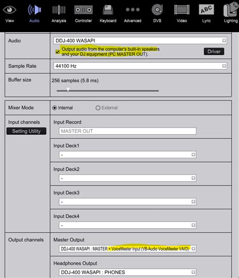
Task: Uncheck PC MASTER OUT built-in speakers checkbox
Action: pyautogui.click(x=57, y=52)
